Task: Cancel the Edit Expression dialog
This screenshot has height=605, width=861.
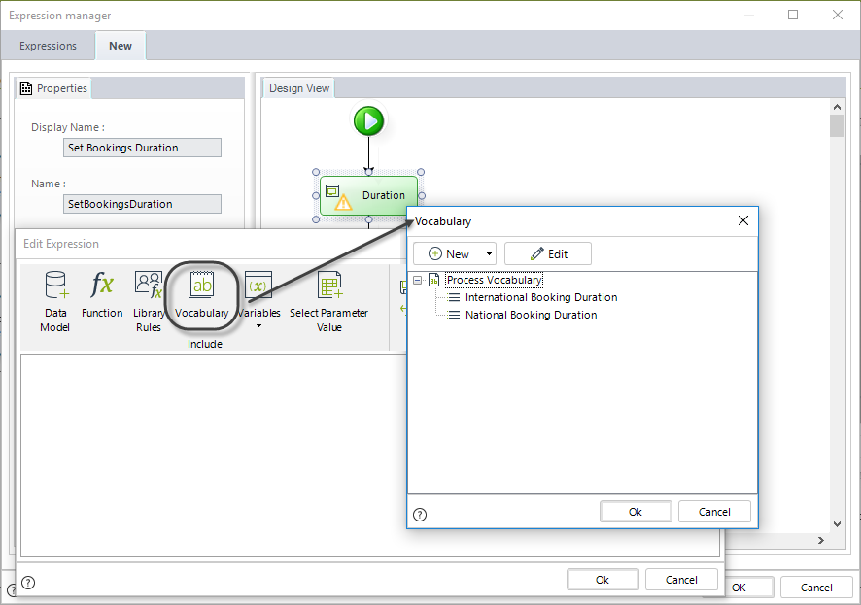Action: (681, 580)
